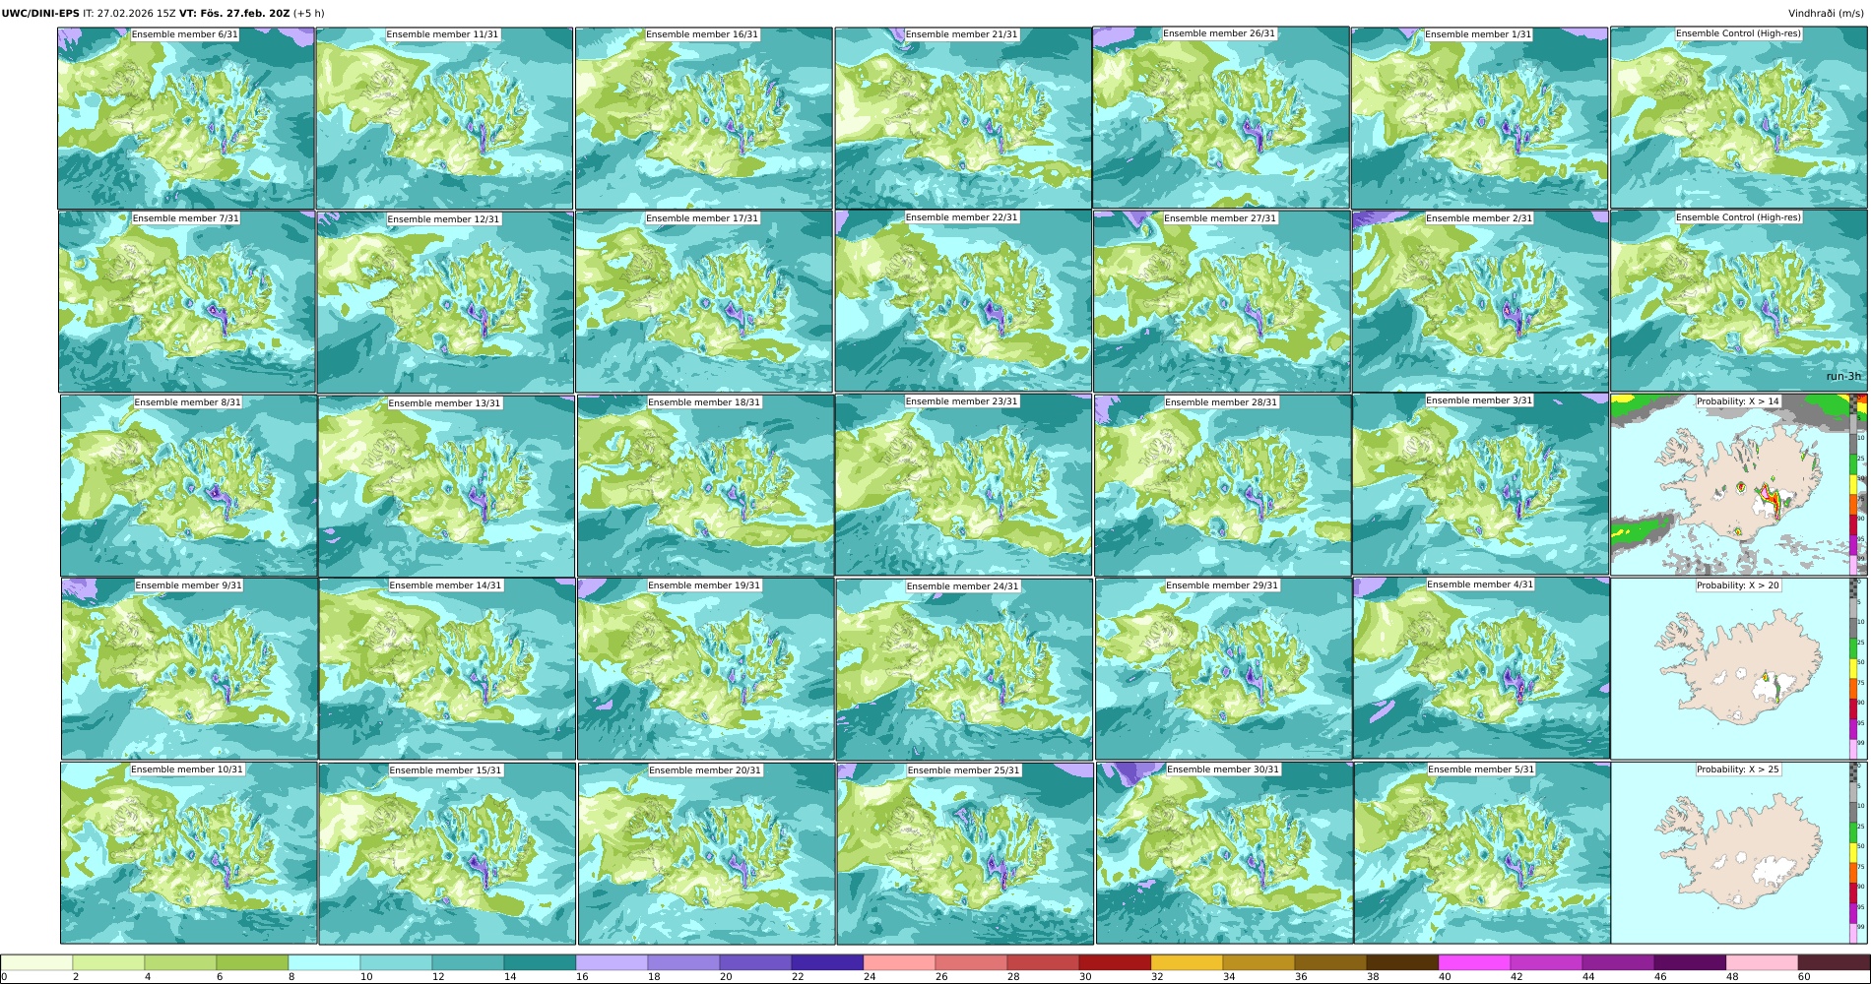This screenshot has width=1871, height=984.
Task: Open Ensemble member 15/31 wind map
Action: [447, 853]
